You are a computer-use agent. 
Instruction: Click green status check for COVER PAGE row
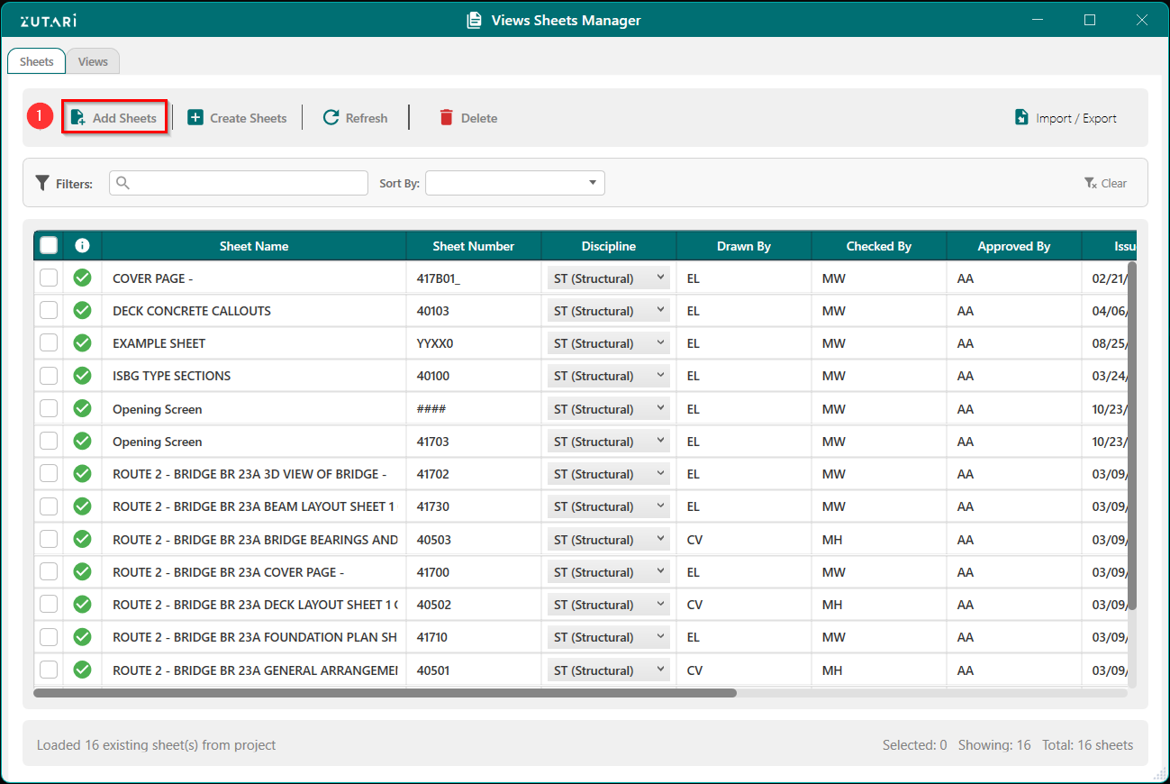tap(82, 278)
